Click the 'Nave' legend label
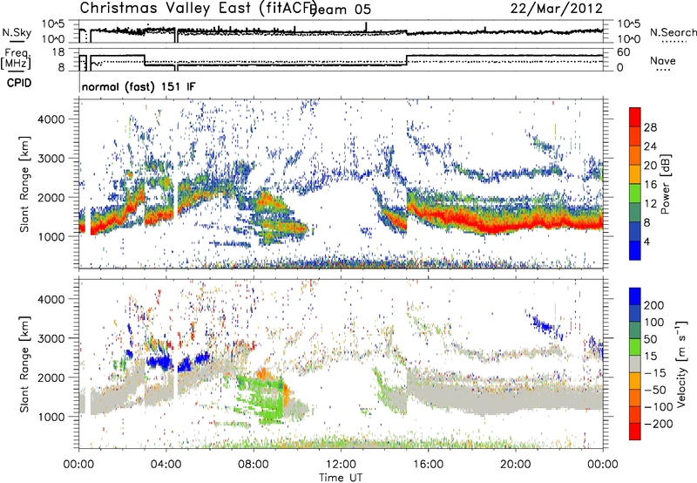Viewport: 697px width, 483px height. click(663, 60)
